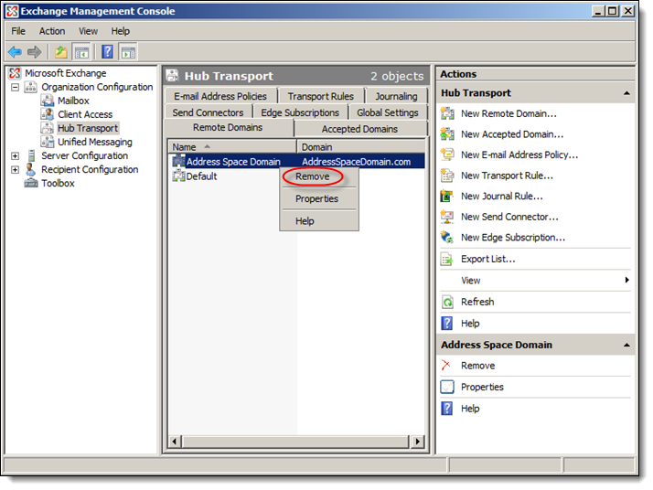
Task: Open the View submenu arrow in Actions
Action: 626,280
